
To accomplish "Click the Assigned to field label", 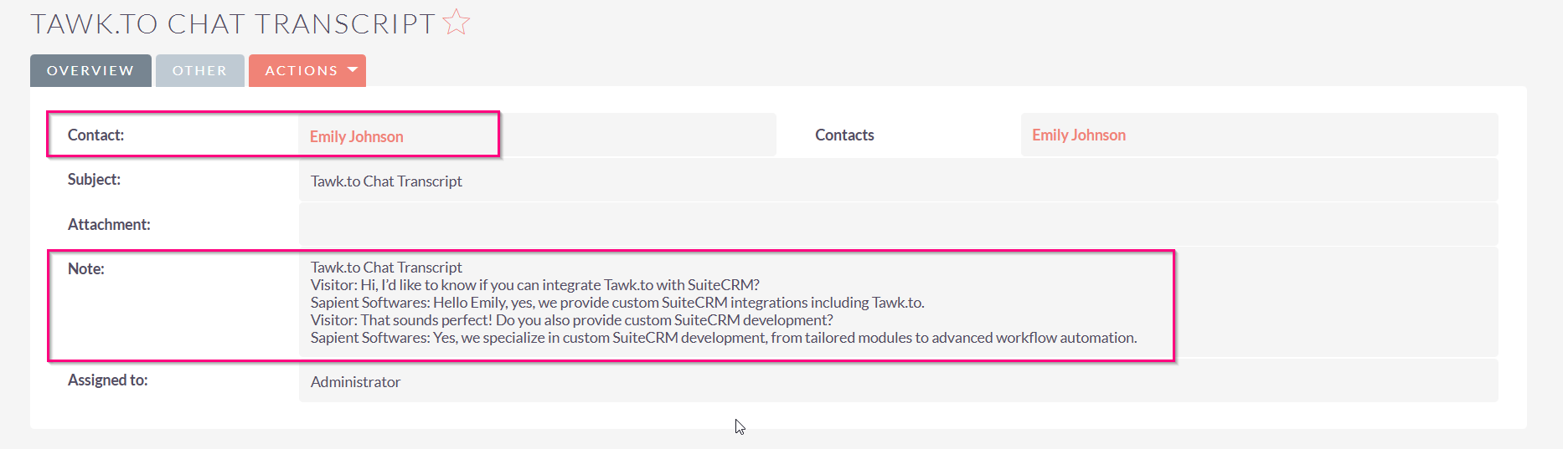I will pos(107,380).
